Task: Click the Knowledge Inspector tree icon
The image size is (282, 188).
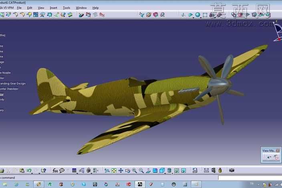Action: click(x=81, y=170)
